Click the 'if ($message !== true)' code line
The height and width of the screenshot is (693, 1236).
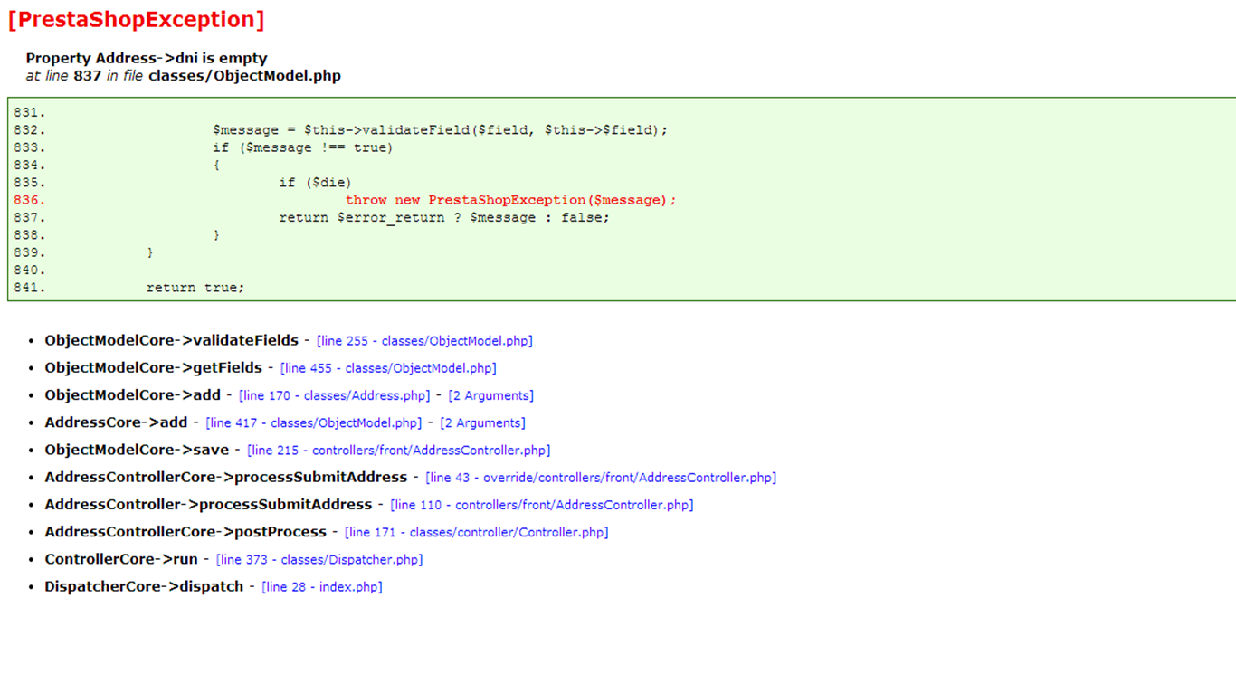coord(303,147)
